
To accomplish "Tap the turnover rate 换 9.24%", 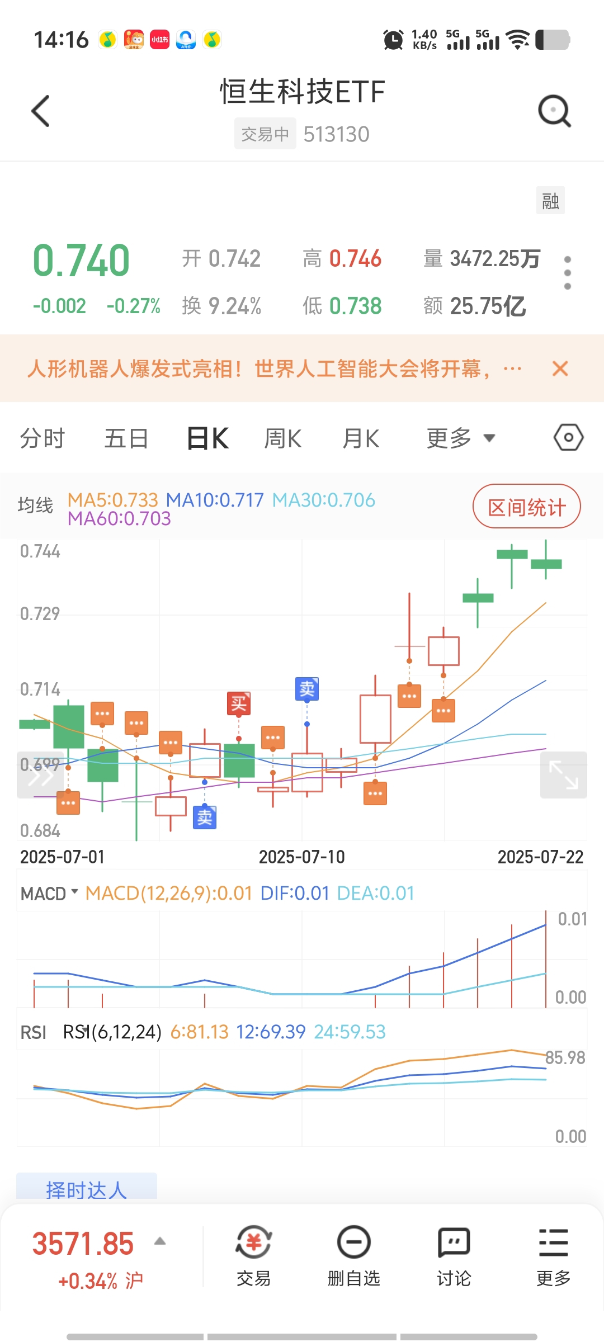I will click(x=221, y=306).
